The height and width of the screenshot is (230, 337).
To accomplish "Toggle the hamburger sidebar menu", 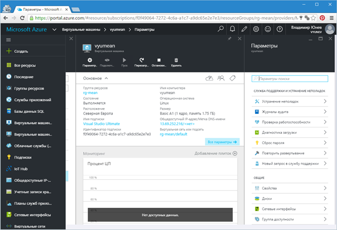I will [9, 40].
